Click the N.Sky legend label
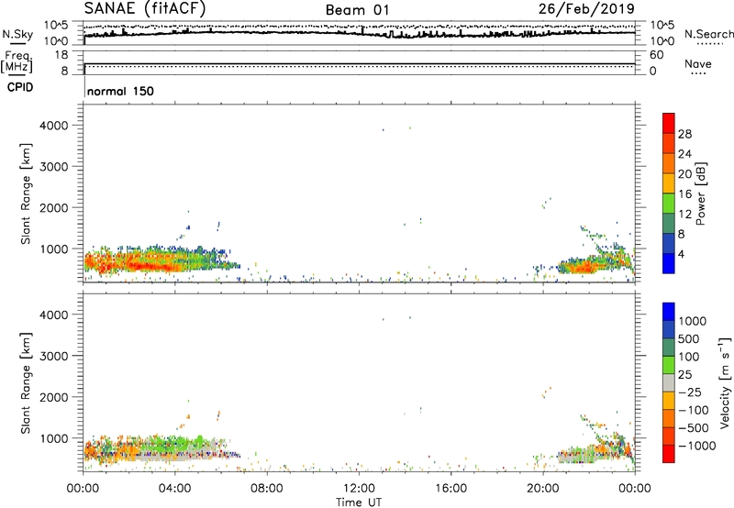 [17, 34]
